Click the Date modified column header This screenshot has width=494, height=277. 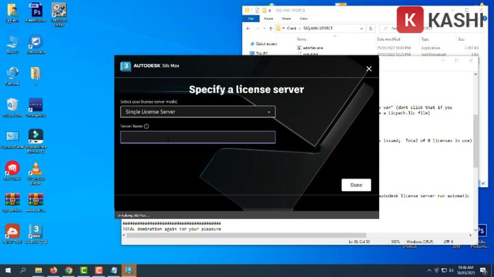tap(386, 38)
